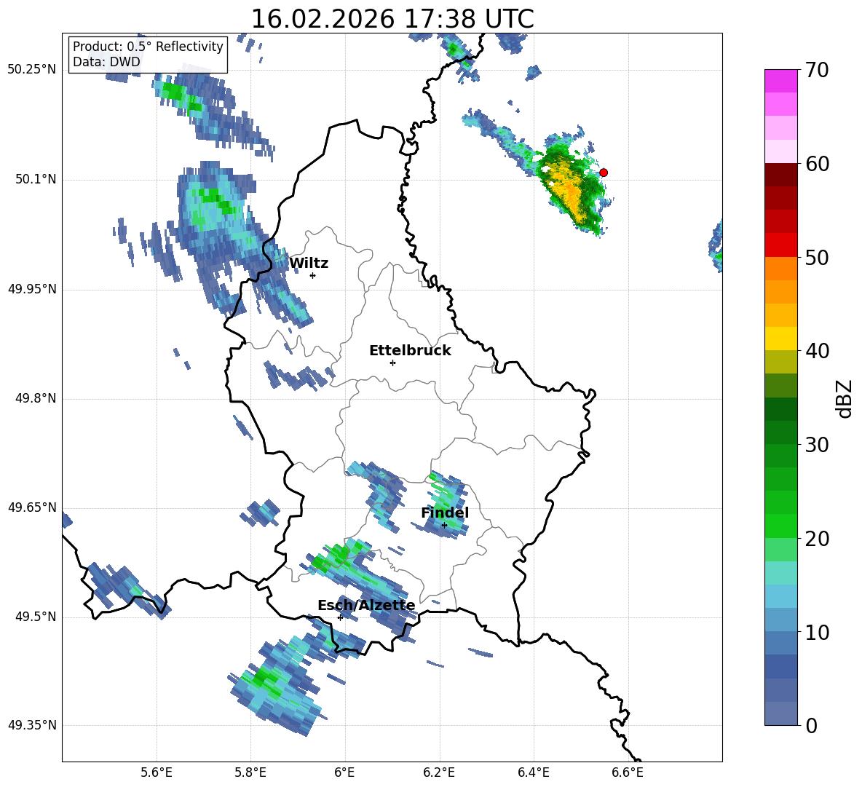862x787 pixels.
Task: Click the 30 tick on the colorbar
Action: click(817, 445)
